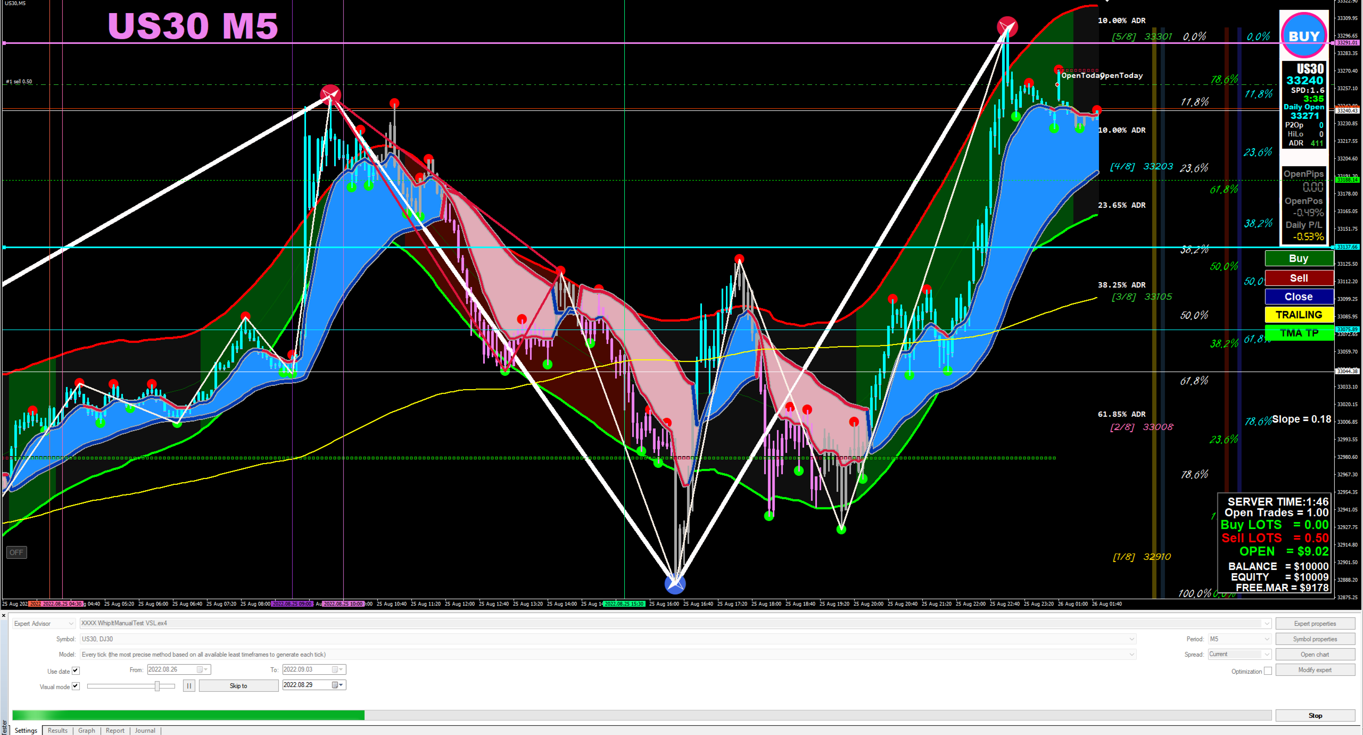Uncheck the Use date checkbox
The width and height of the screenshot is (1363, 735).
point(76,670)
